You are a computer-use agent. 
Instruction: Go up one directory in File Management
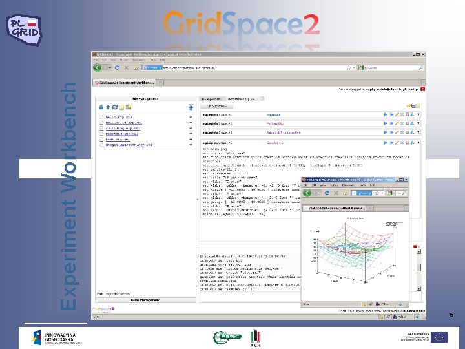click(x=108, y=107)
